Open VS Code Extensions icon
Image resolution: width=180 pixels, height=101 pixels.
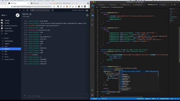pos(92,25)
